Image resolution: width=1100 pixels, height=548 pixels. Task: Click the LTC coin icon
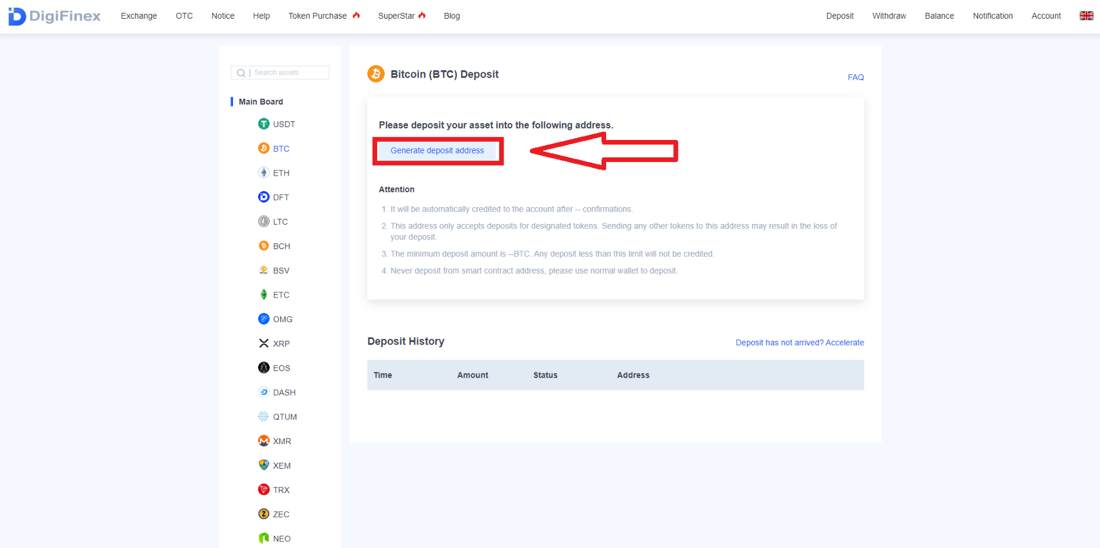[263, 221]
